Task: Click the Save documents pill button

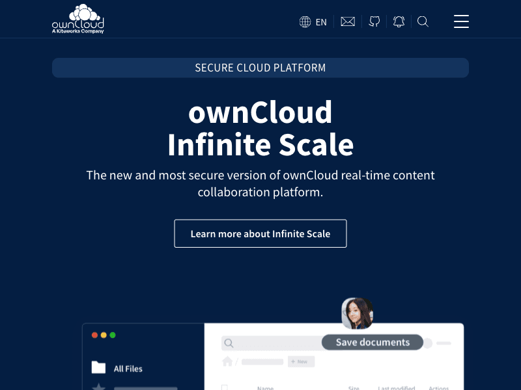Action: coord(372,343)
